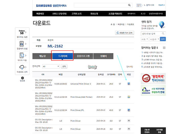Click the 더보기 popular searches link

[x=162, y=5]
